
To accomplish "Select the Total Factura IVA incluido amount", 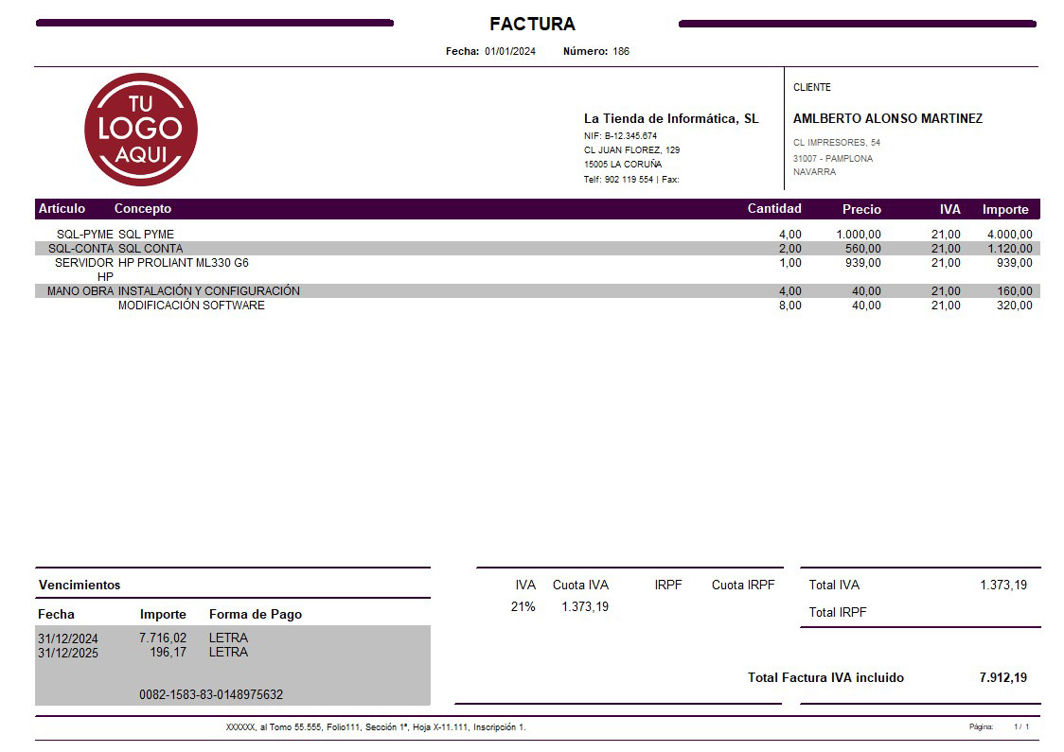I will pos(1005,677).
